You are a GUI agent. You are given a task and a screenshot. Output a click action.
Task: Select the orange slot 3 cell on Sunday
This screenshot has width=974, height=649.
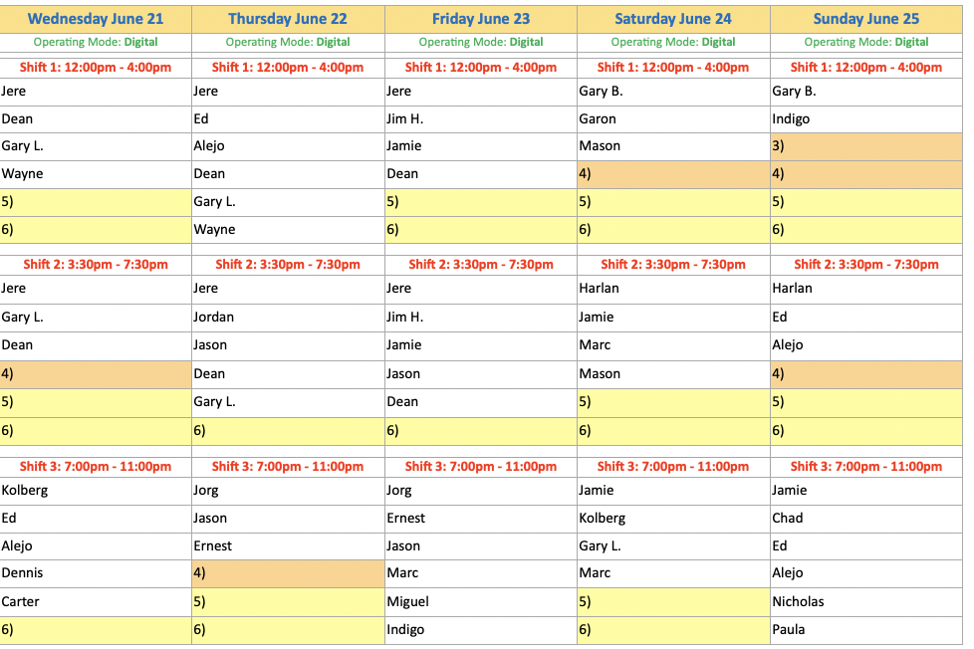point(865,146)
